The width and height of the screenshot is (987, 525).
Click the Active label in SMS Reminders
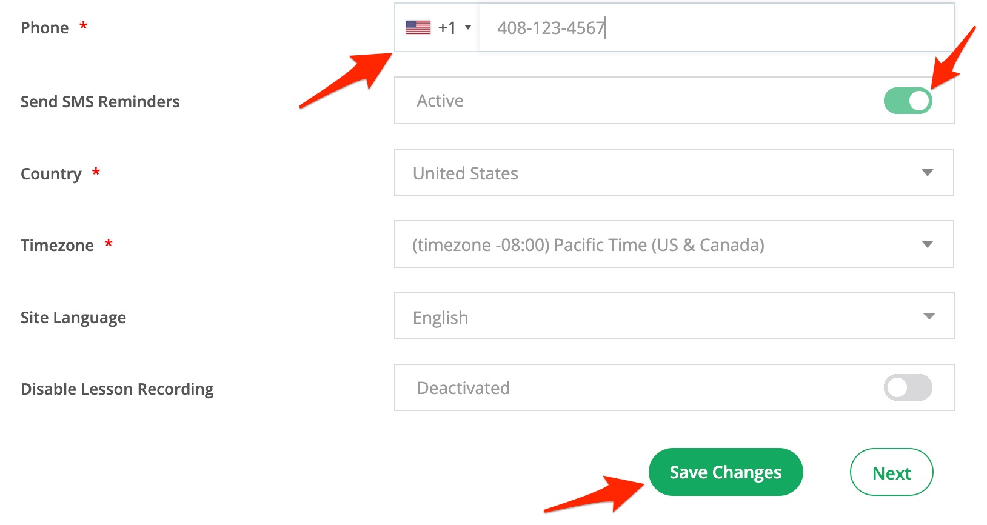[440, 101]
